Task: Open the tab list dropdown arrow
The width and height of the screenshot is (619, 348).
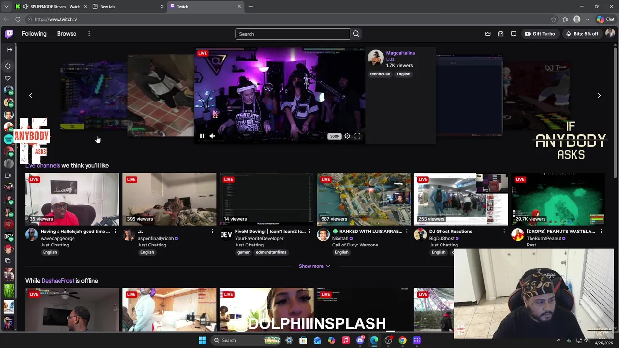Action: point(6,7)
